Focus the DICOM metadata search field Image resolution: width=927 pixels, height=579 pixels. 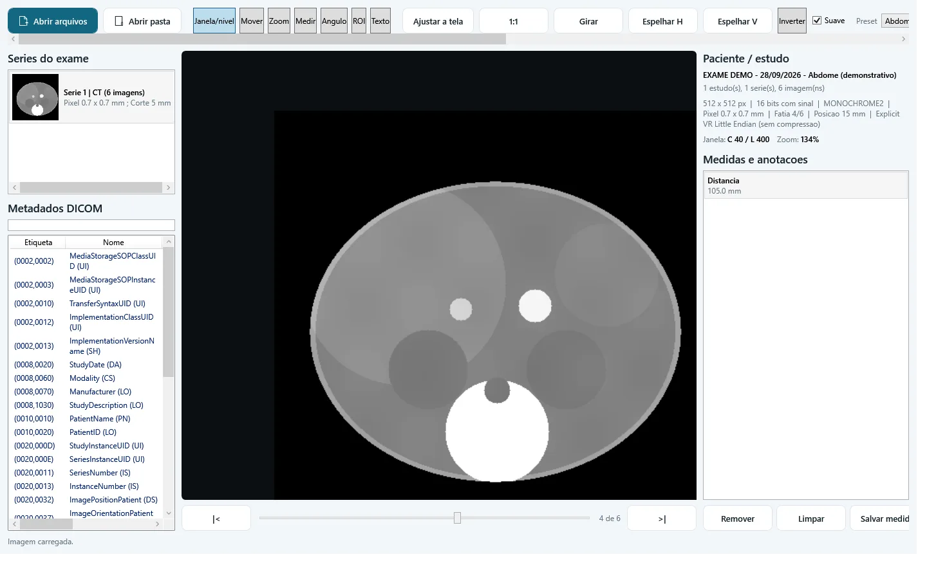click(x=91, y=225)
